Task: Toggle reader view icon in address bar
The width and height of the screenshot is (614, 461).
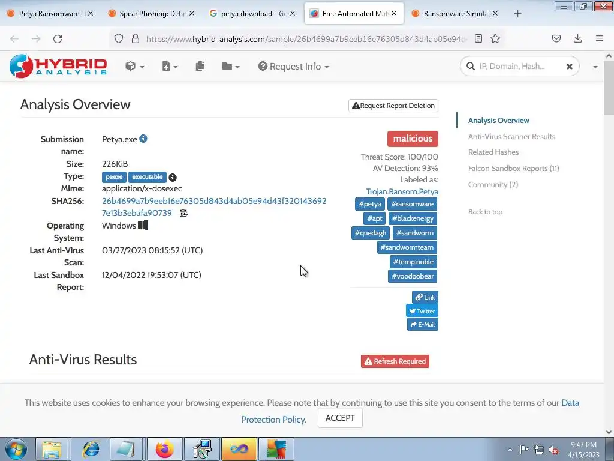Action: click(x=478, y=38)
